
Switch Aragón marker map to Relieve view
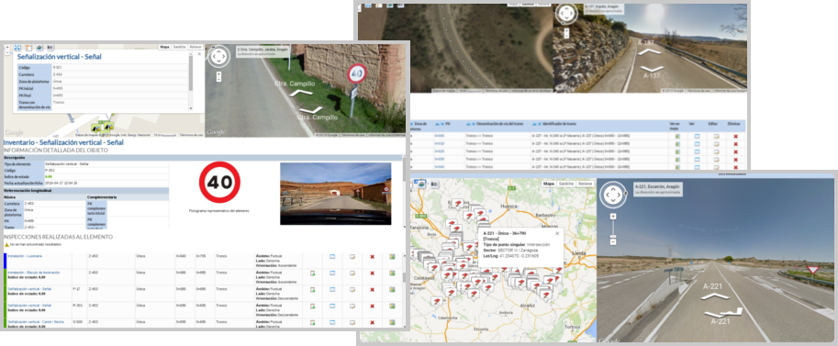point(586,184)
